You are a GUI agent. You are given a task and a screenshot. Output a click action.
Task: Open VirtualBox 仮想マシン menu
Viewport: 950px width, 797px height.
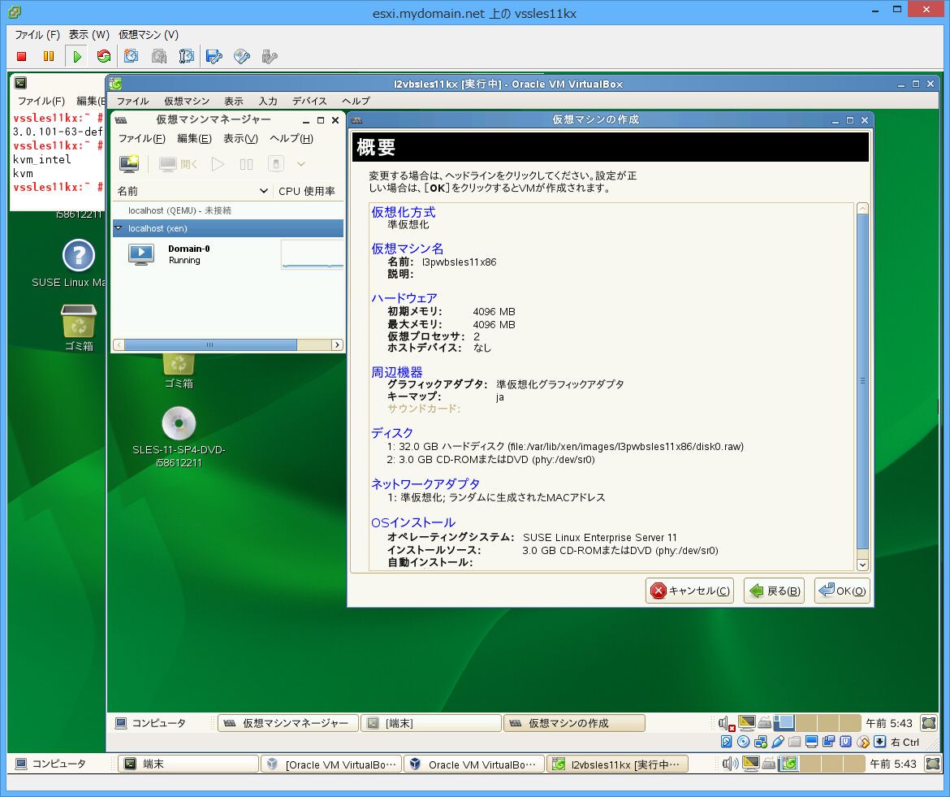point(187,101)
